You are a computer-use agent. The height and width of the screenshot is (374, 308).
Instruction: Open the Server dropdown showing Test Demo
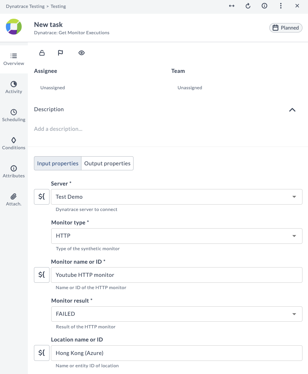pyautogui.click(x=177, y=197)
